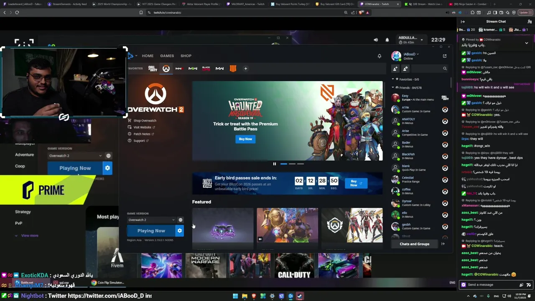This screenshot has height=301, width=535.
Task: Jump to the second carousel slide indicator
Action: (x=292, y=164)
